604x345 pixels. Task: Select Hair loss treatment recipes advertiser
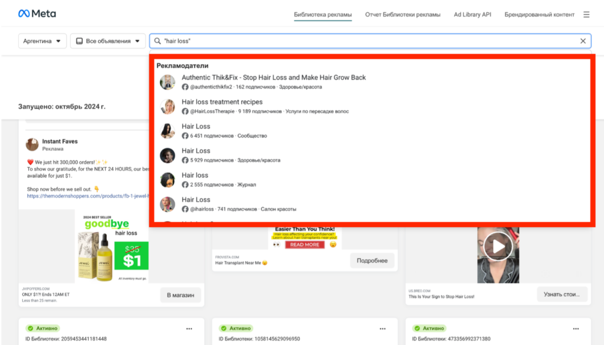372,106
